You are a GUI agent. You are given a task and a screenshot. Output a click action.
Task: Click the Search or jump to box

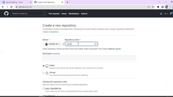28,13
